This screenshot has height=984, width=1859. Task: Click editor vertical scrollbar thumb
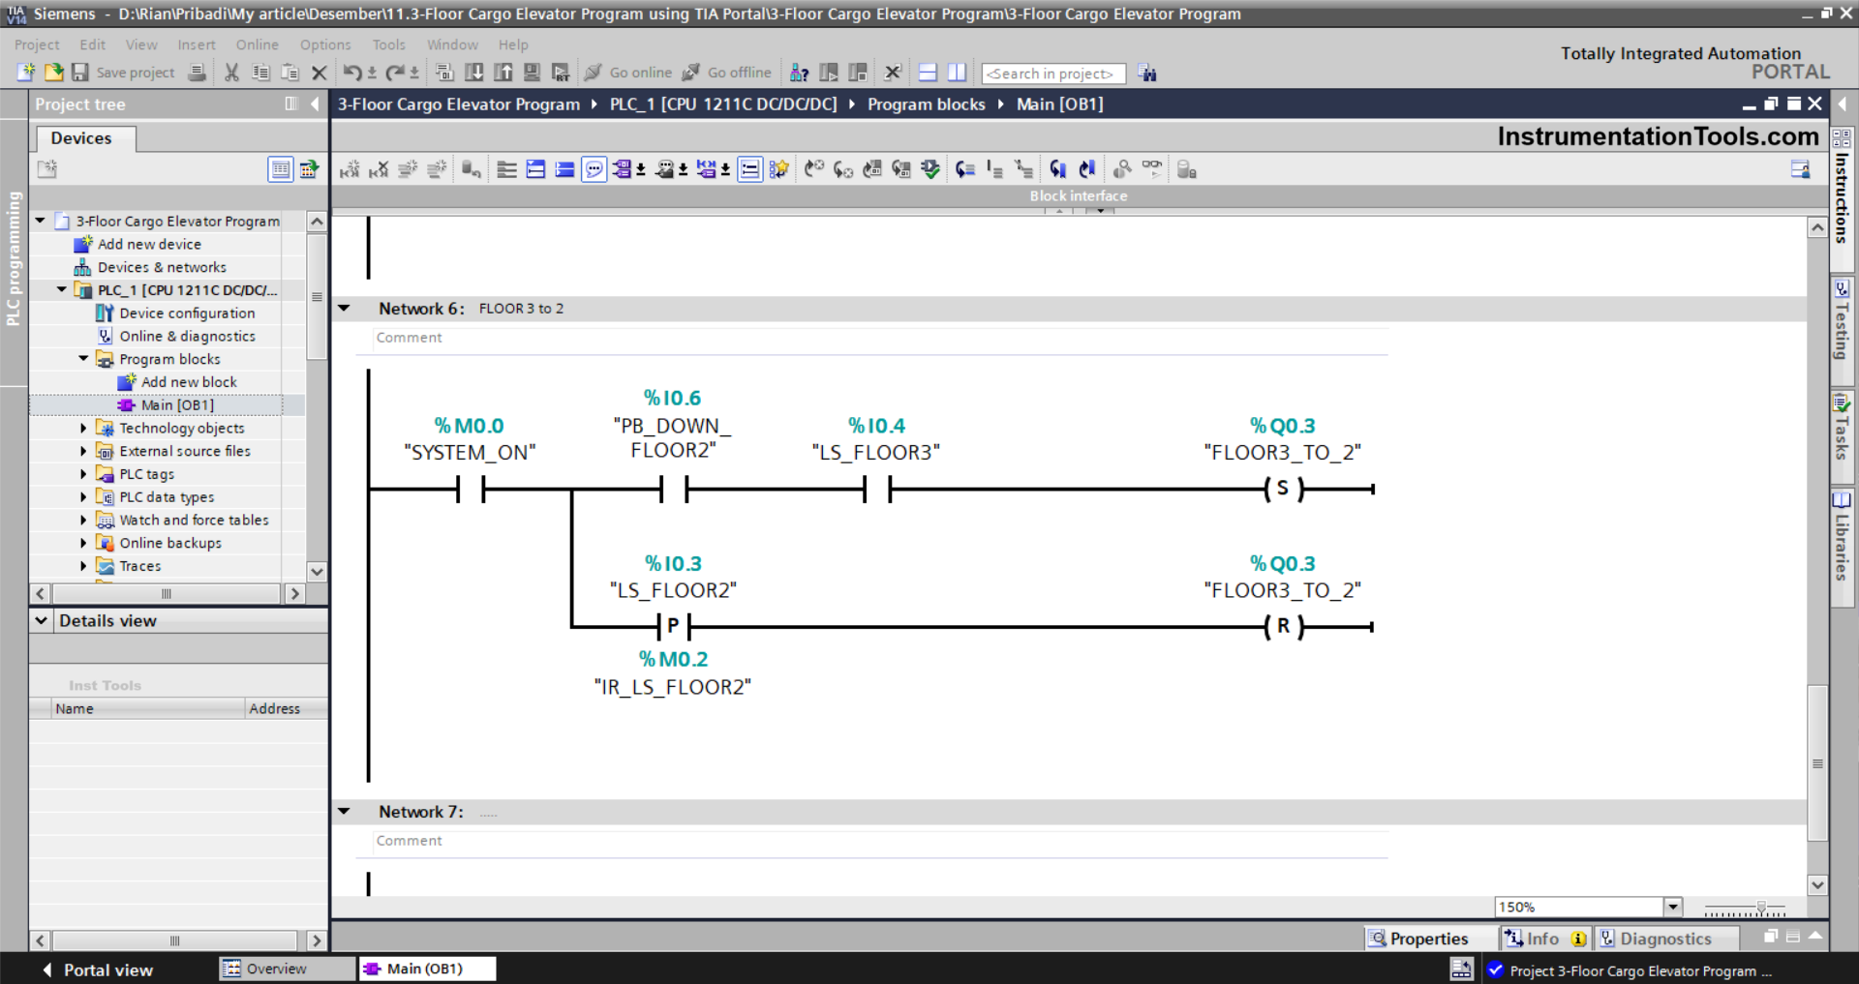1817,763
